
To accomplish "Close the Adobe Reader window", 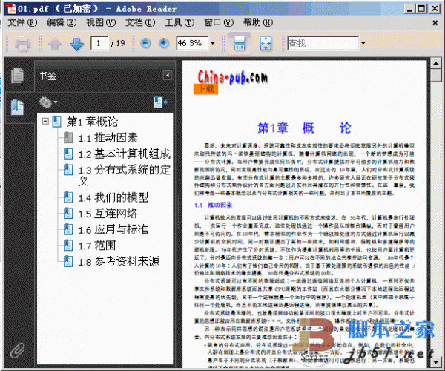I will [x=435, y=9].
